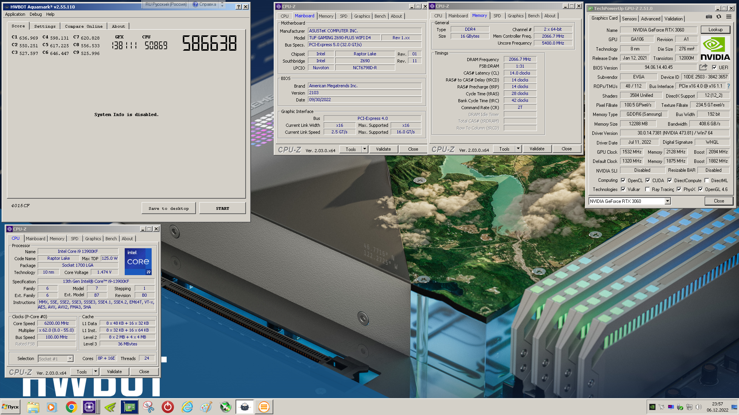Open Bench tab in the Memory CPU-Z window
This screenshot has width=739, height=415.
click(533, 16)
